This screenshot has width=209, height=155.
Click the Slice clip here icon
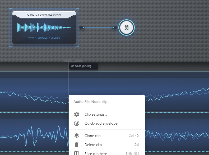pos(77,153)
